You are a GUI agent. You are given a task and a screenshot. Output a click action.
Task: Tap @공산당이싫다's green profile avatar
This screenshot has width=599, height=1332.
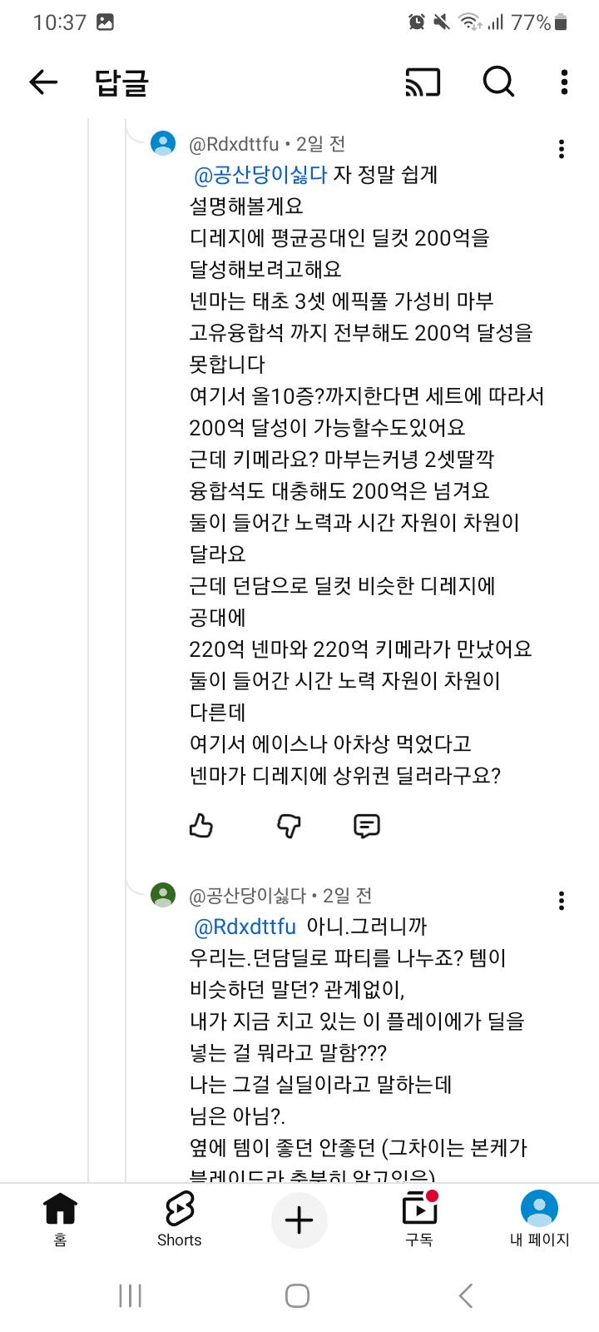[163, 895]
